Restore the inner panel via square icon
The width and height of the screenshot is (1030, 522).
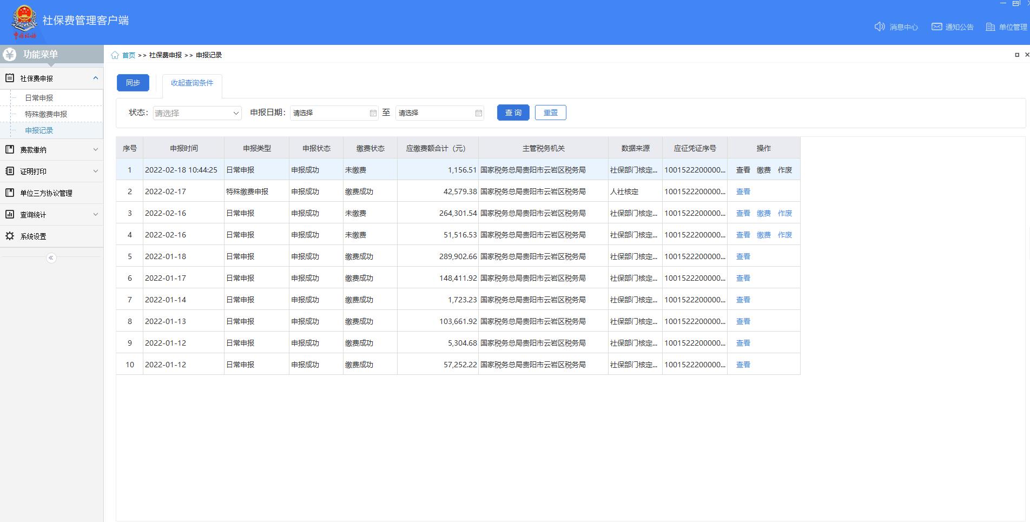[x=1017, y=55]
